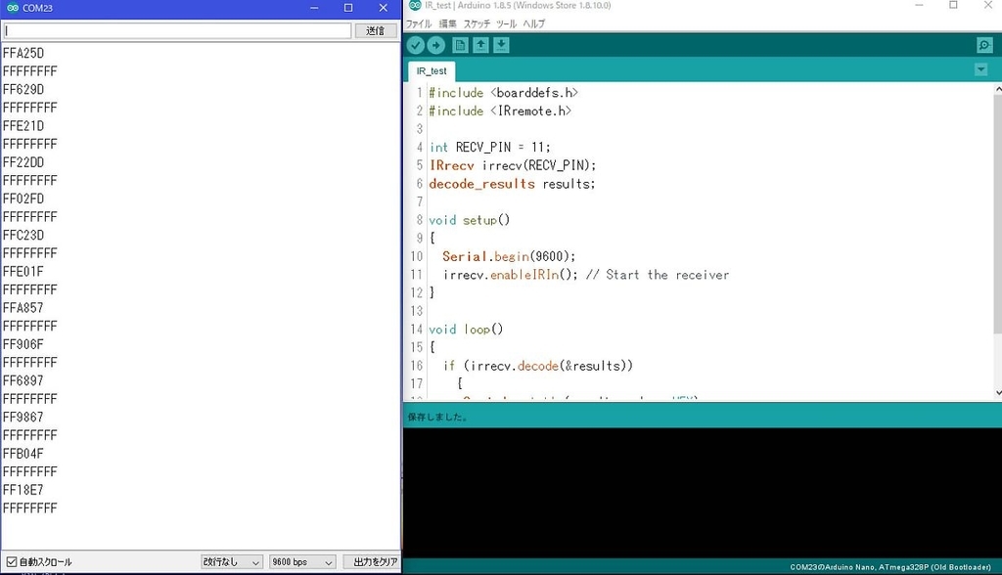The image size is (1002, 575).
Task: Click the irrecv.enableIRIn(); code line
Action: tap(586, 275)
